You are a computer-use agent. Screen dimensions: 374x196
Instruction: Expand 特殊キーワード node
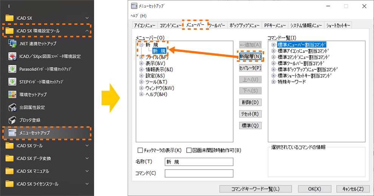click(274, 82)
